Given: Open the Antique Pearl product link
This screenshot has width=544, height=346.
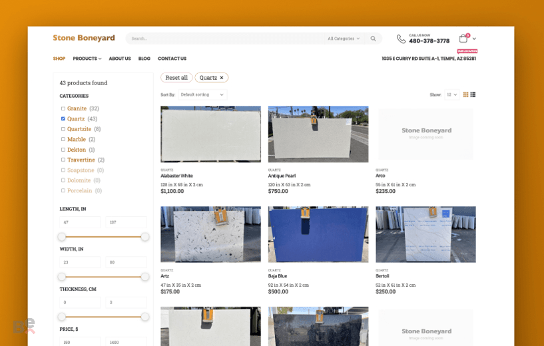Looking at the screenshot, I should (x=282, y=176).
